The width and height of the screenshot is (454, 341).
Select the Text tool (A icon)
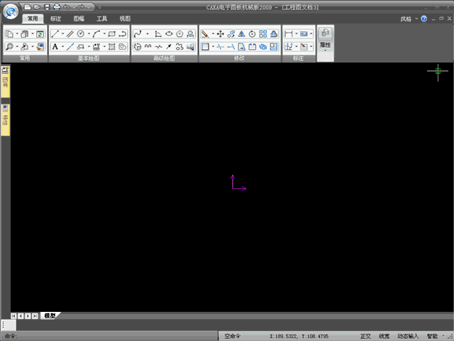tap(55, 47)
